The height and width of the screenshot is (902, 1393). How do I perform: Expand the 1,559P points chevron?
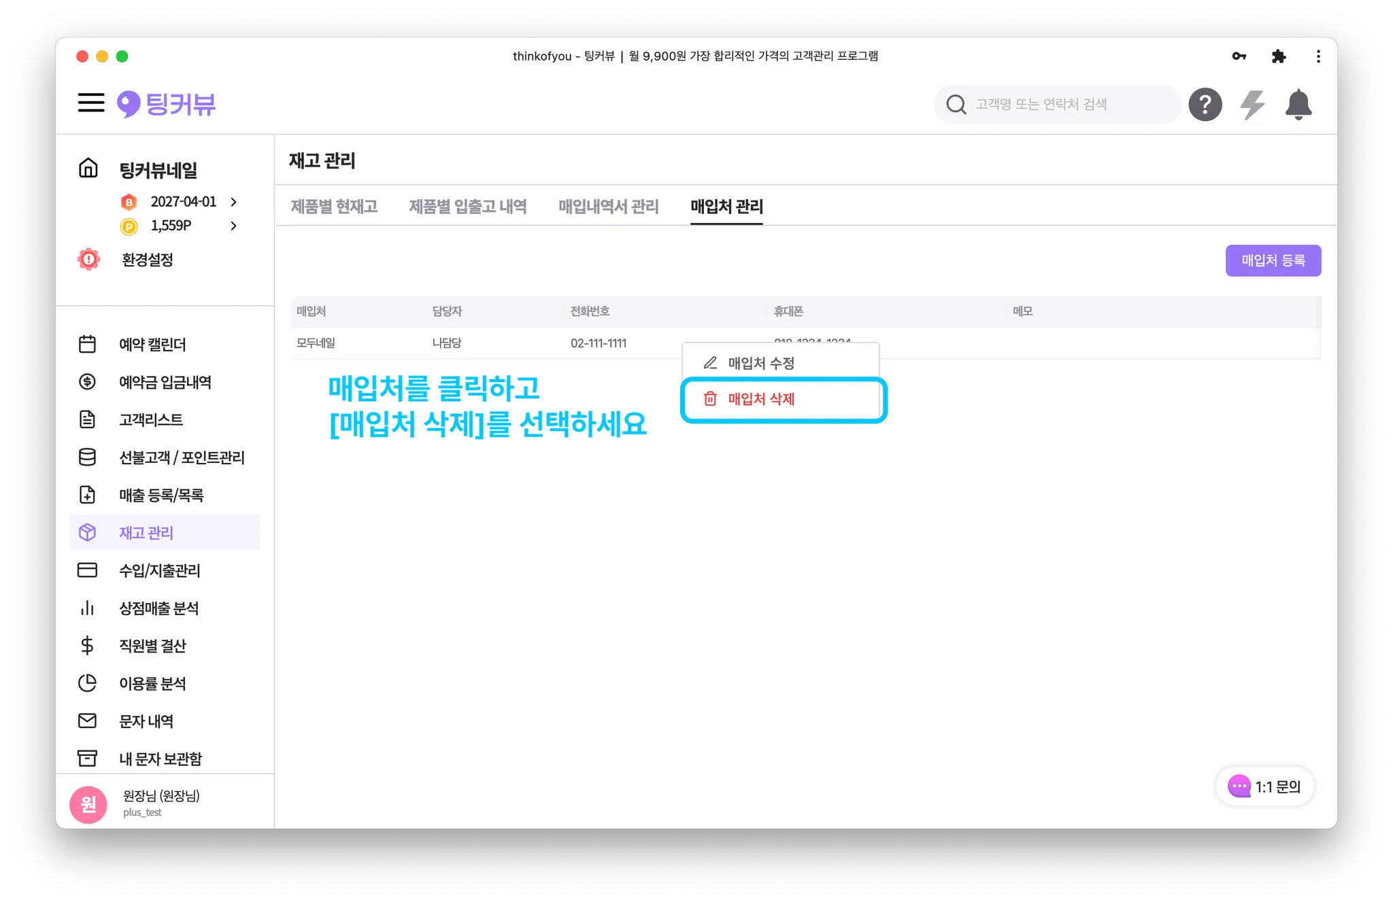pyautogui.click(x=233, y=226)
